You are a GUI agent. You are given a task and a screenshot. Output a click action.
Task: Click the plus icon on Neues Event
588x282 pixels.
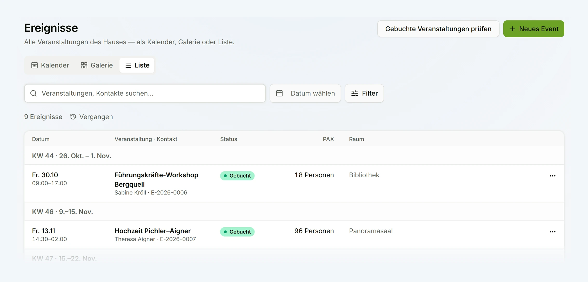click(x=512, y=29)
